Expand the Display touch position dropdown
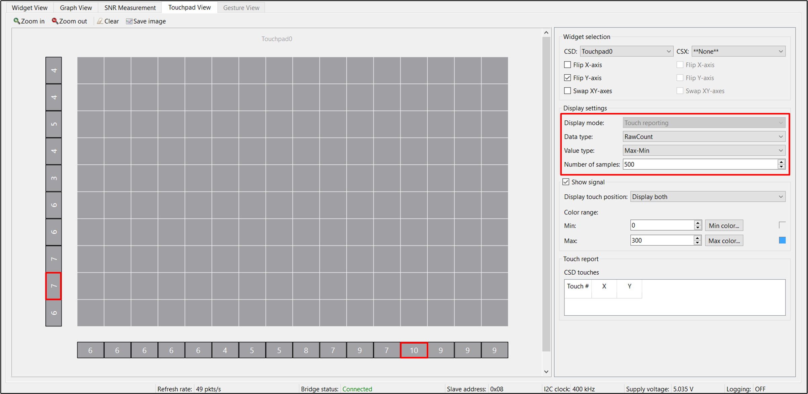The image size is (808, 394). [x=782, y=196]
